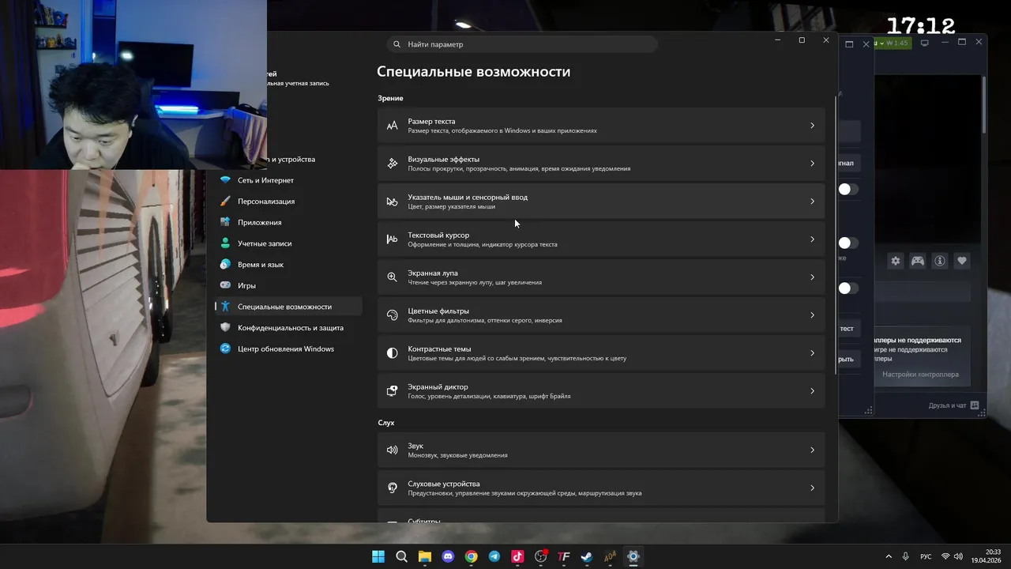Image resolution: width=1011 pixels, height=569 pixels.
Task: Expand Звук row chevron
Action: [x=812, y=450]
